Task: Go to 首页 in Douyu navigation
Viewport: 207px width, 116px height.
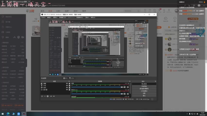Action: tap(42, 11)
